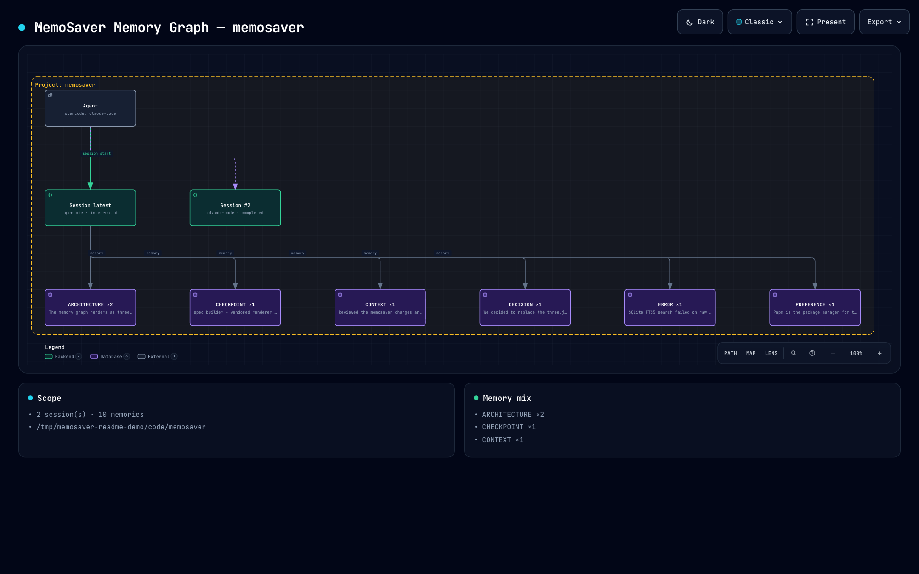Switch to LENS mode
The image size is (919, 574).
(771, 353)
